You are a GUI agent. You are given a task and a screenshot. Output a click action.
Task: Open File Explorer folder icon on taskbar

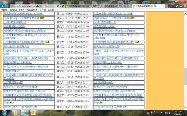16,113
